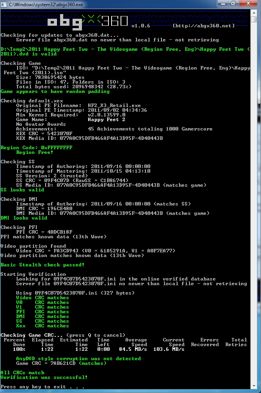The image size is (261, 393).
Task: Close the abgx360 console window
Action: point(248,4)
